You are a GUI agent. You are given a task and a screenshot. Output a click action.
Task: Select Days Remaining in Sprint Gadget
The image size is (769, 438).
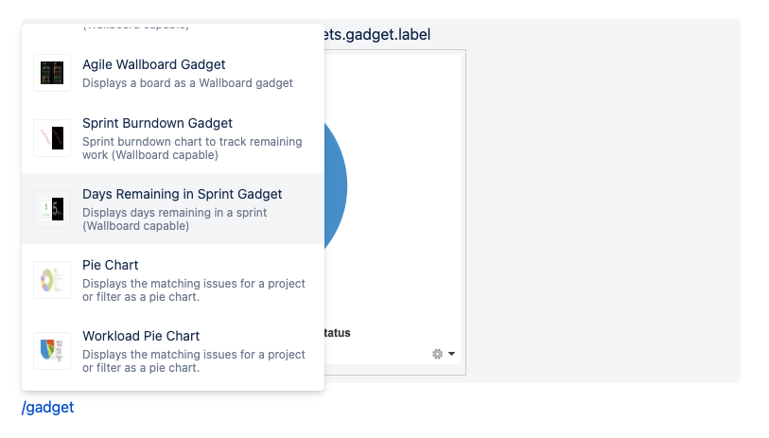click(x=182, y=194)
